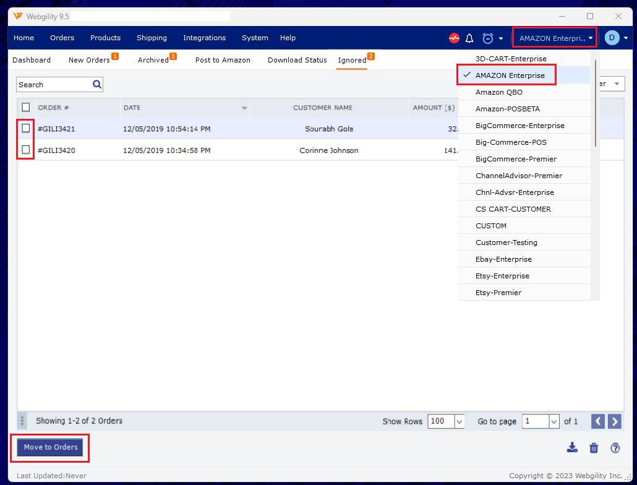Select Etsy-Enterprise store
The image size is (637, 485).
point(524,275)
